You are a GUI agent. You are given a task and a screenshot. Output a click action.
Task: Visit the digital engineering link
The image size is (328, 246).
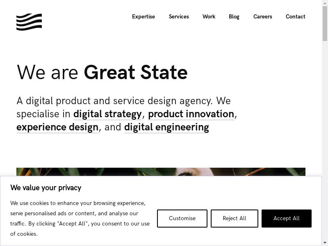click(x=166, y=127)
